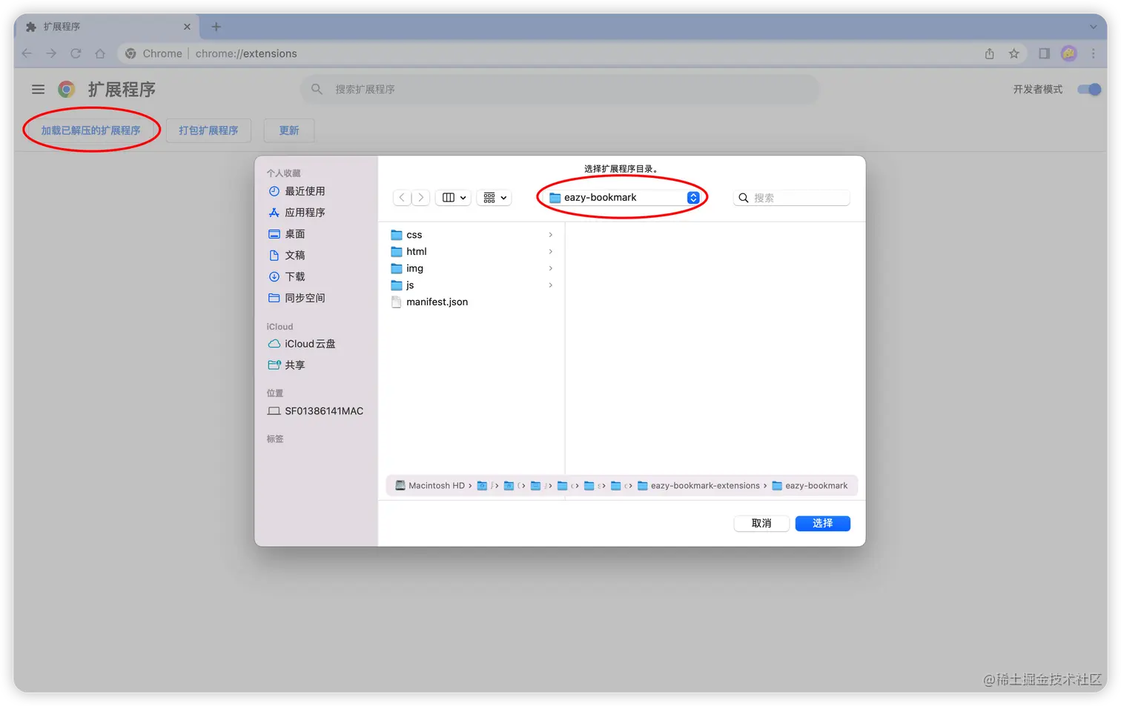Expand the css folder chevron
1121x706 pixels.
coord(550,235)
